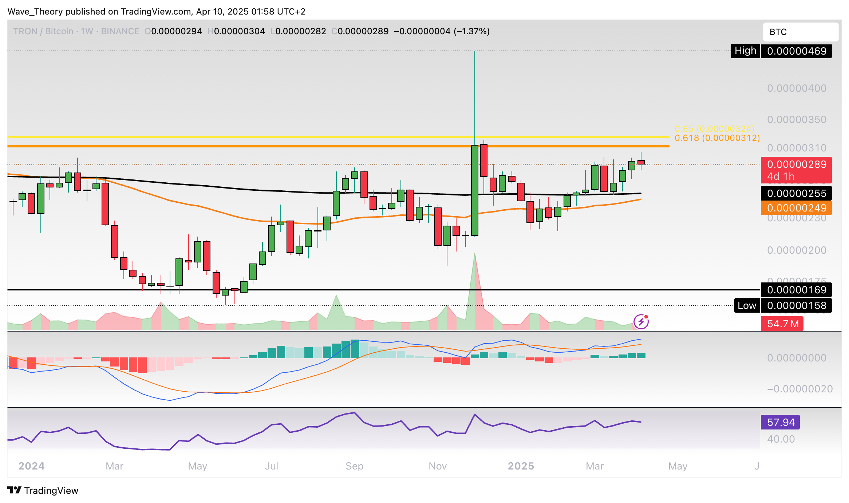Click the TradingView logo at bottom left

(x=43, y=490)
